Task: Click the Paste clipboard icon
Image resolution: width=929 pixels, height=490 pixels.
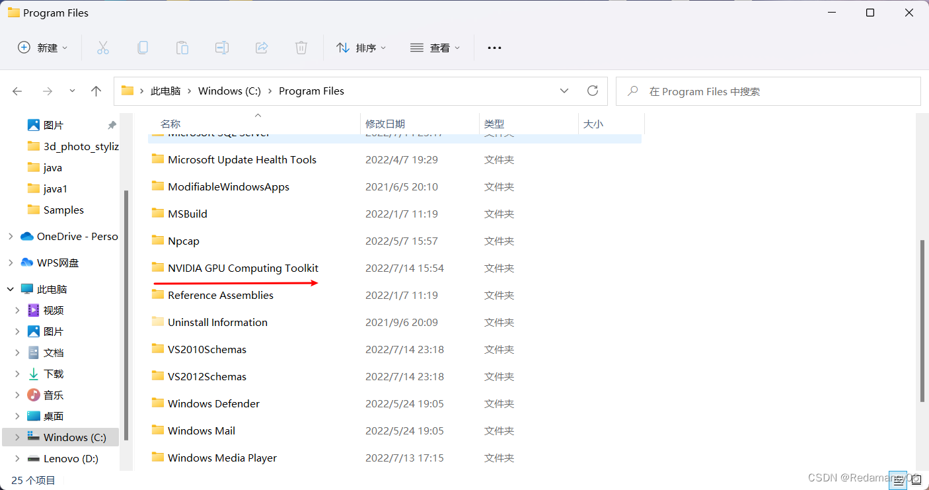Action: (x=182, y=48)
